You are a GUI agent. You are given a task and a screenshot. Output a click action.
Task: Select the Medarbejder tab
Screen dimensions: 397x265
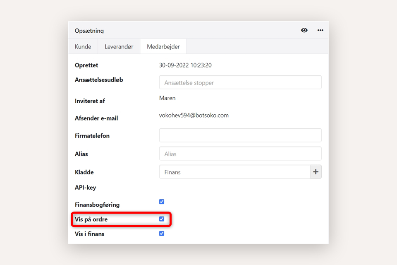(163, 47)
